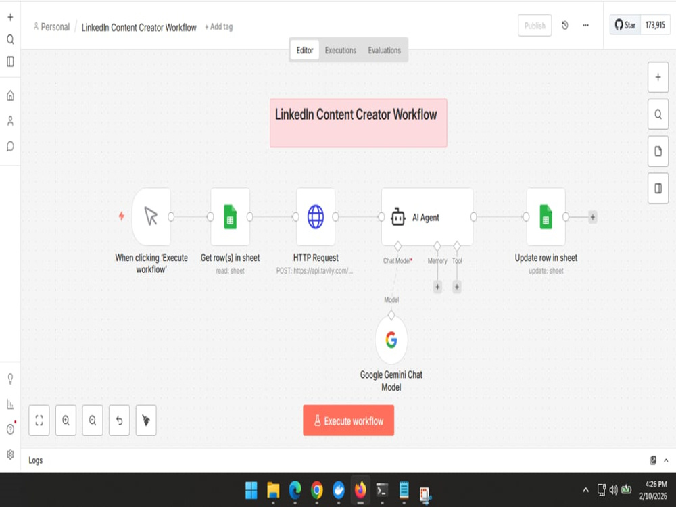Click the workflow name in header
The height and width of the screenshot is (507, 676).
139,27
